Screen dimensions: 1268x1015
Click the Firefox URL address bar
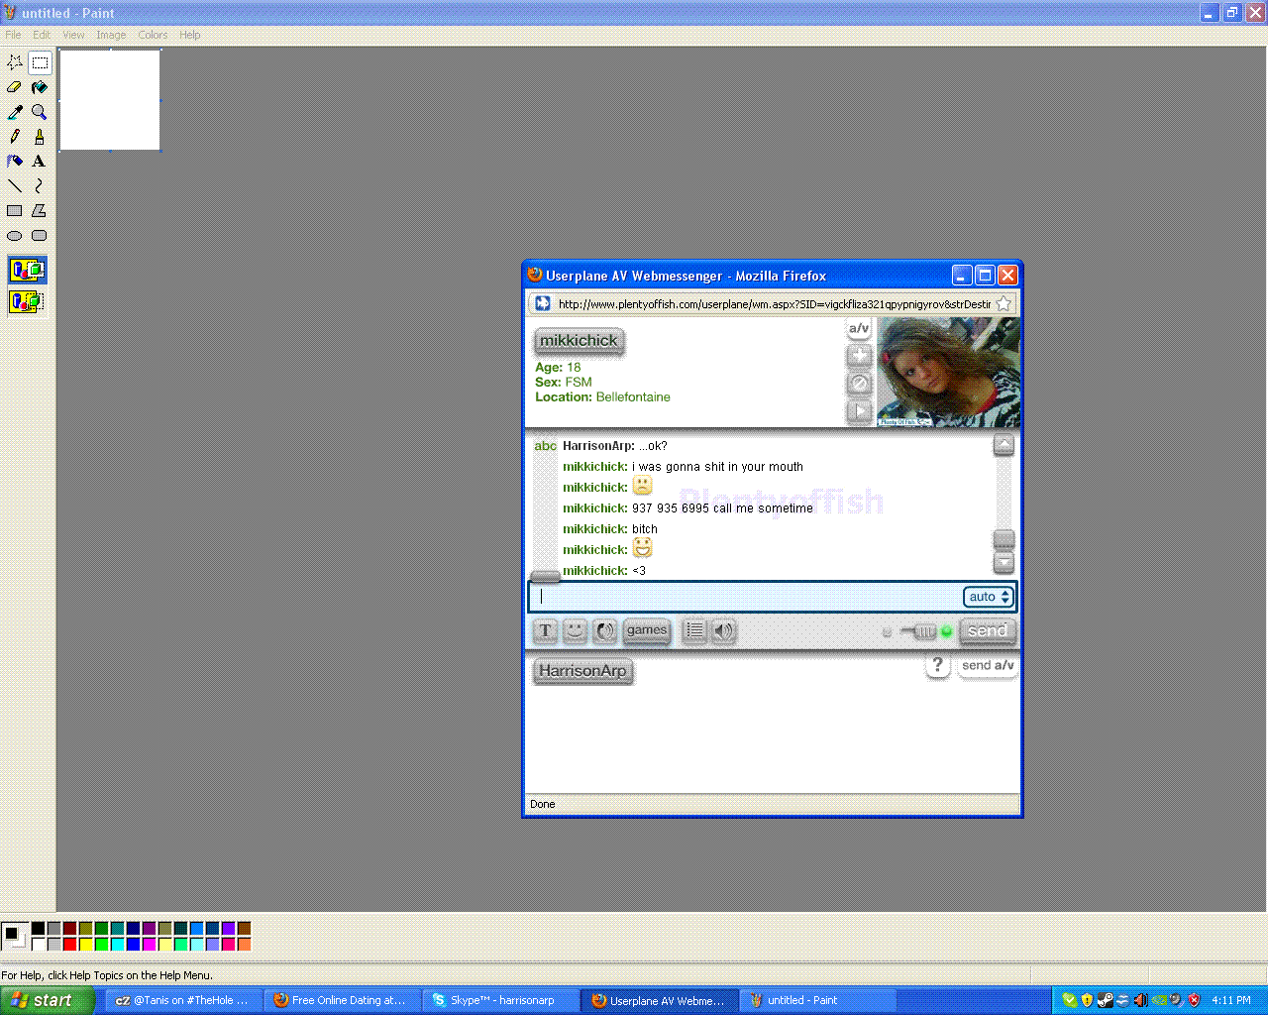(774, 304)
